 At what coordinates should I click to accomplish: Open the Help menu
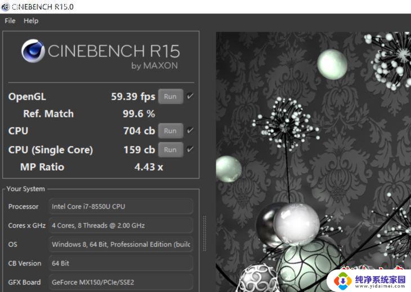[x=31, y=21]
